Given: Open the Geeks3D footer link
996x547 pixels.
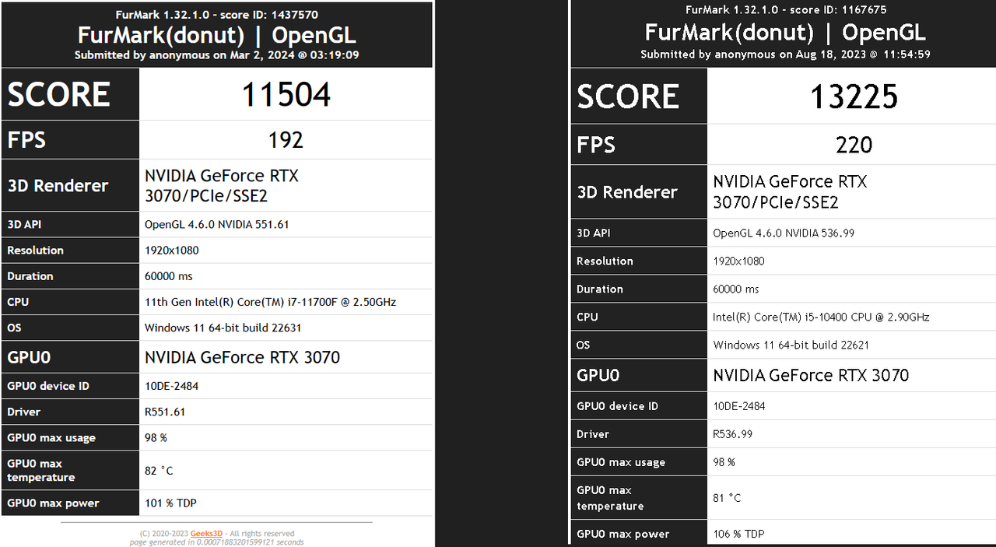Looking at the screenshot, I should tap(206, 534).
